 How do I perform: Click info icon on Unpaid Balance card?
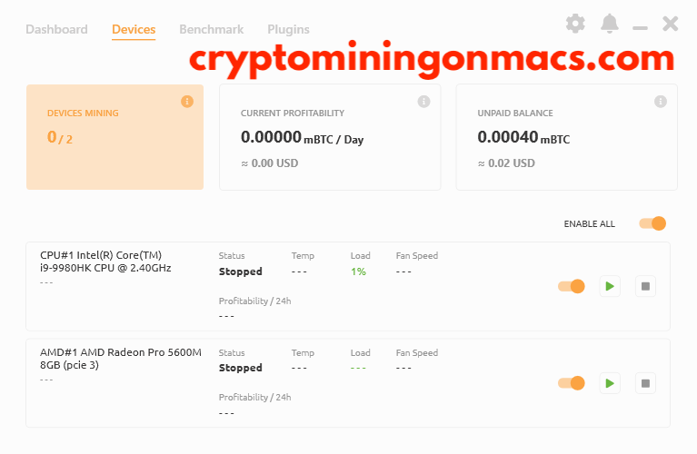661,102
